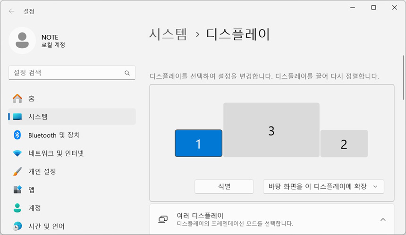
Task: Click 디스플레이의 프레젠테이션 모드를 선택합니다 description
Action: click(235, 224)
